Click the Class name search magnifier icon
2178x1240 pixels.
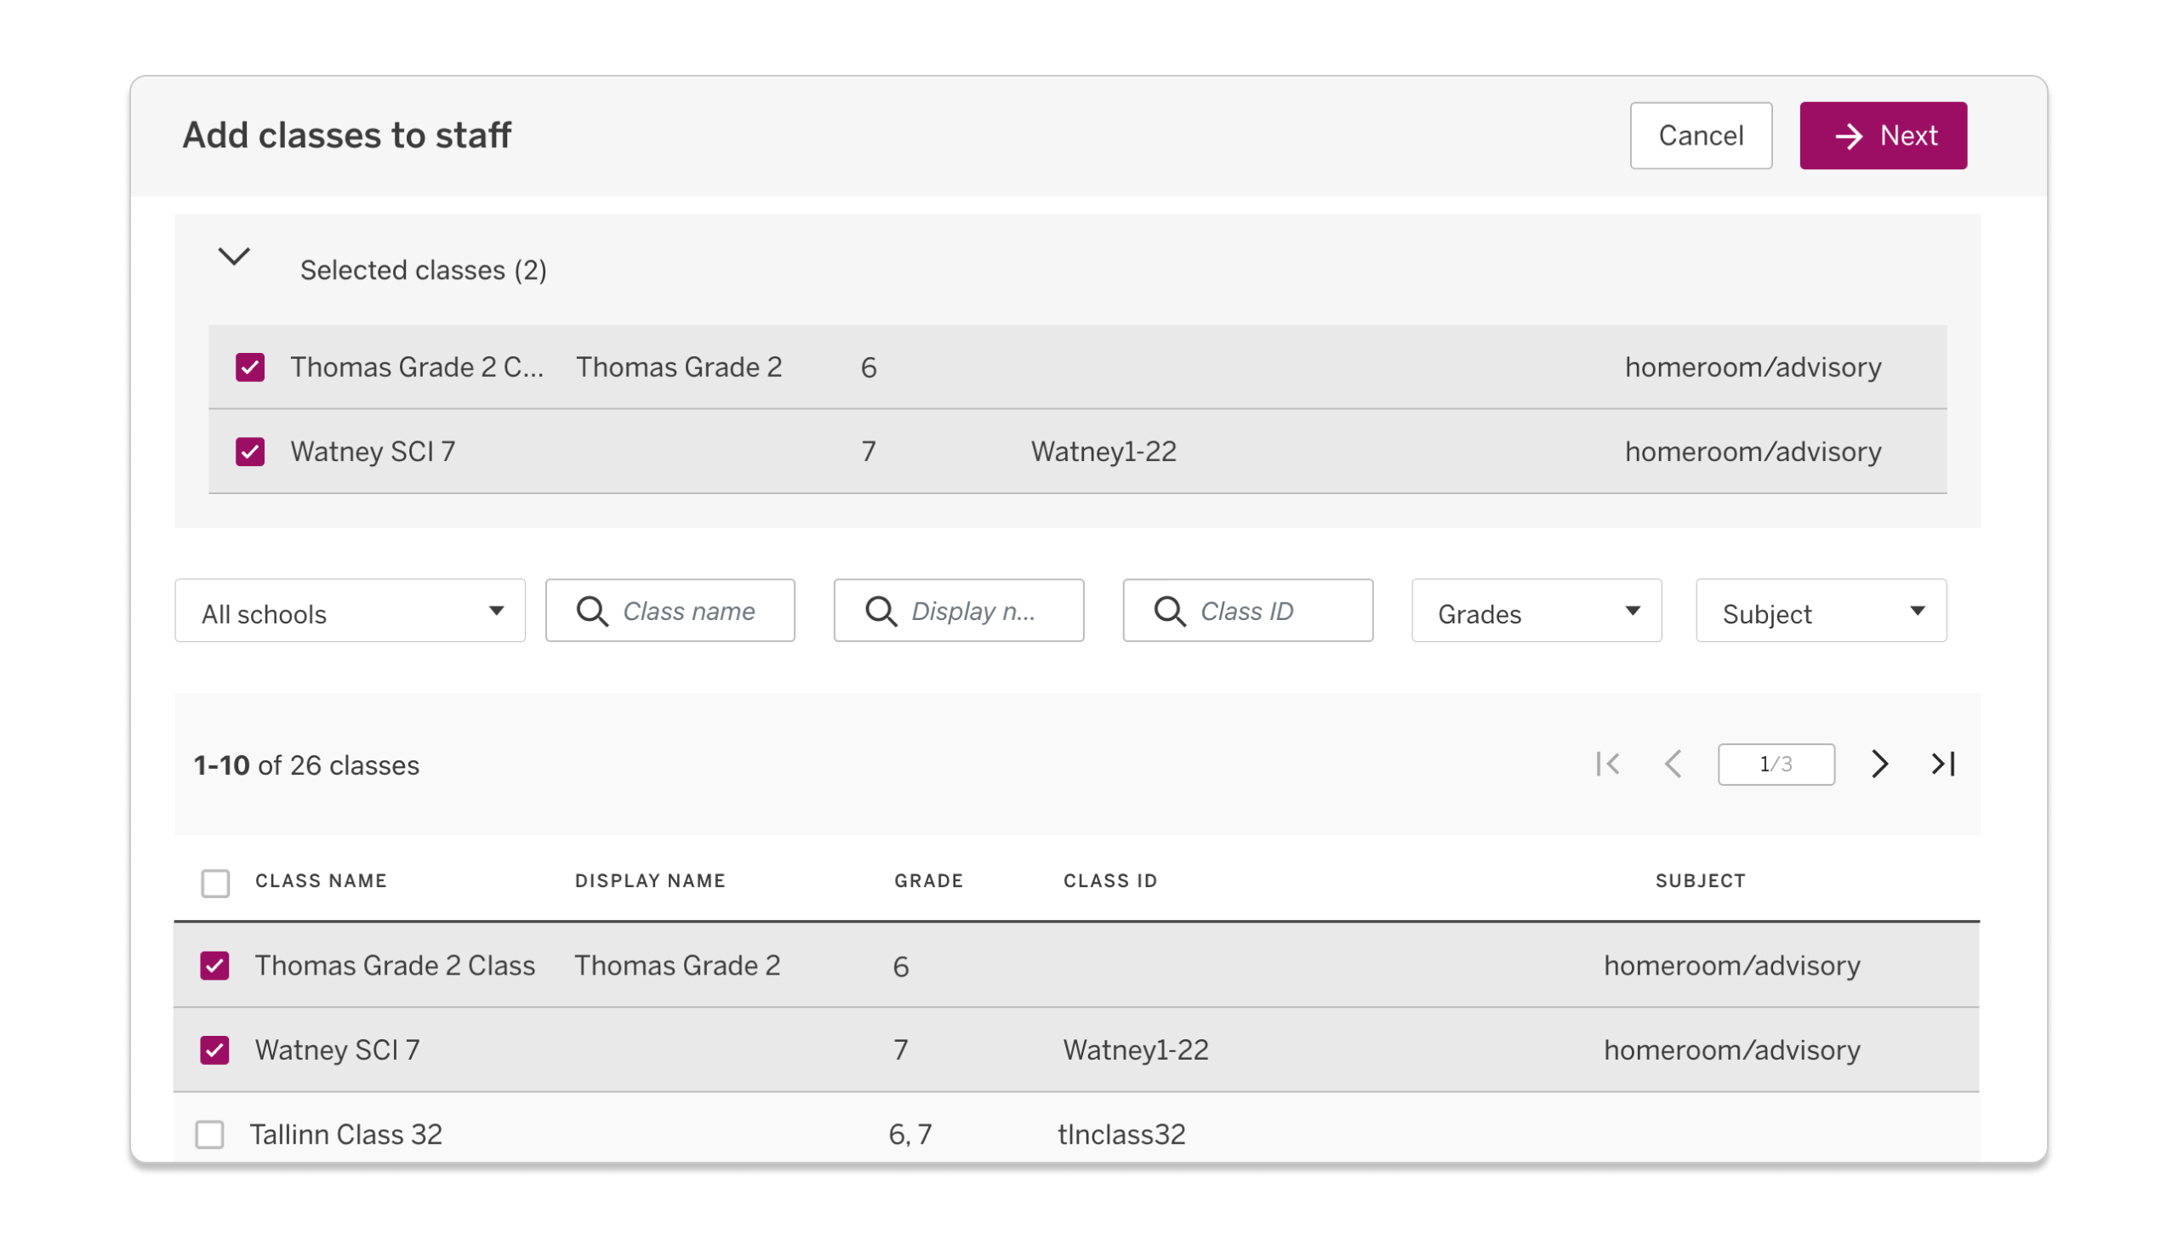(592, 611)
